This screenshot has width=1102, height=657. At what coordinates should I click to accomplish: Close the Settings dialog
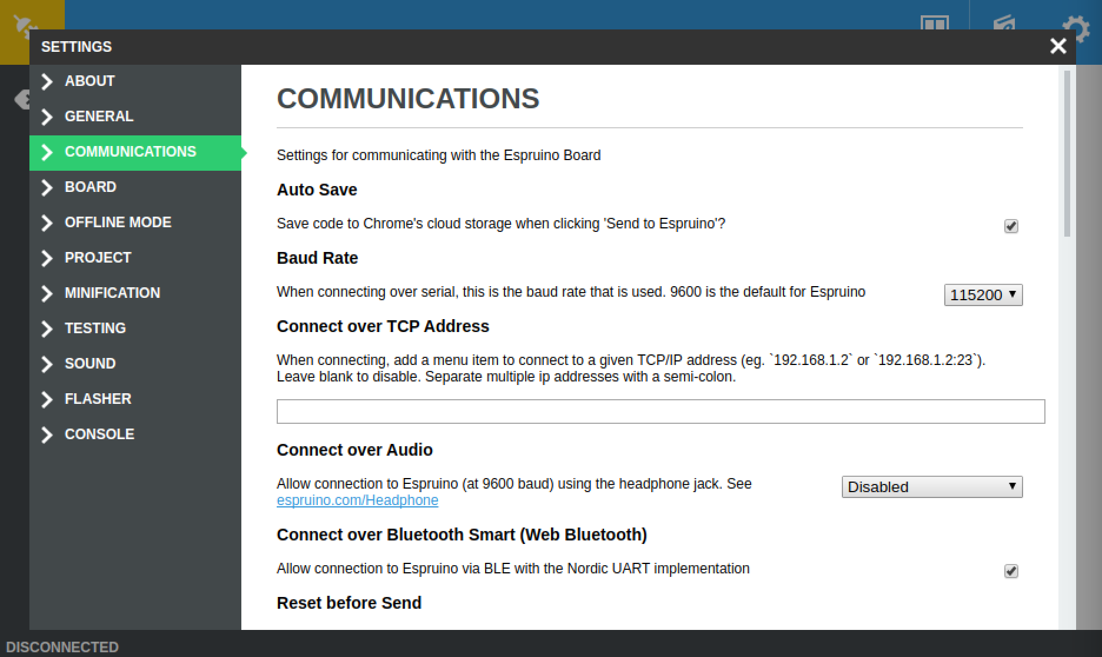click(1058, 46)
